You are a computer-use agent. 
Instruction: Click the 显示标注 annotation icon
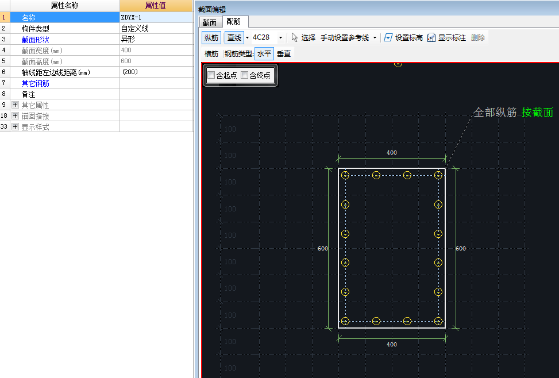point(431,37)
